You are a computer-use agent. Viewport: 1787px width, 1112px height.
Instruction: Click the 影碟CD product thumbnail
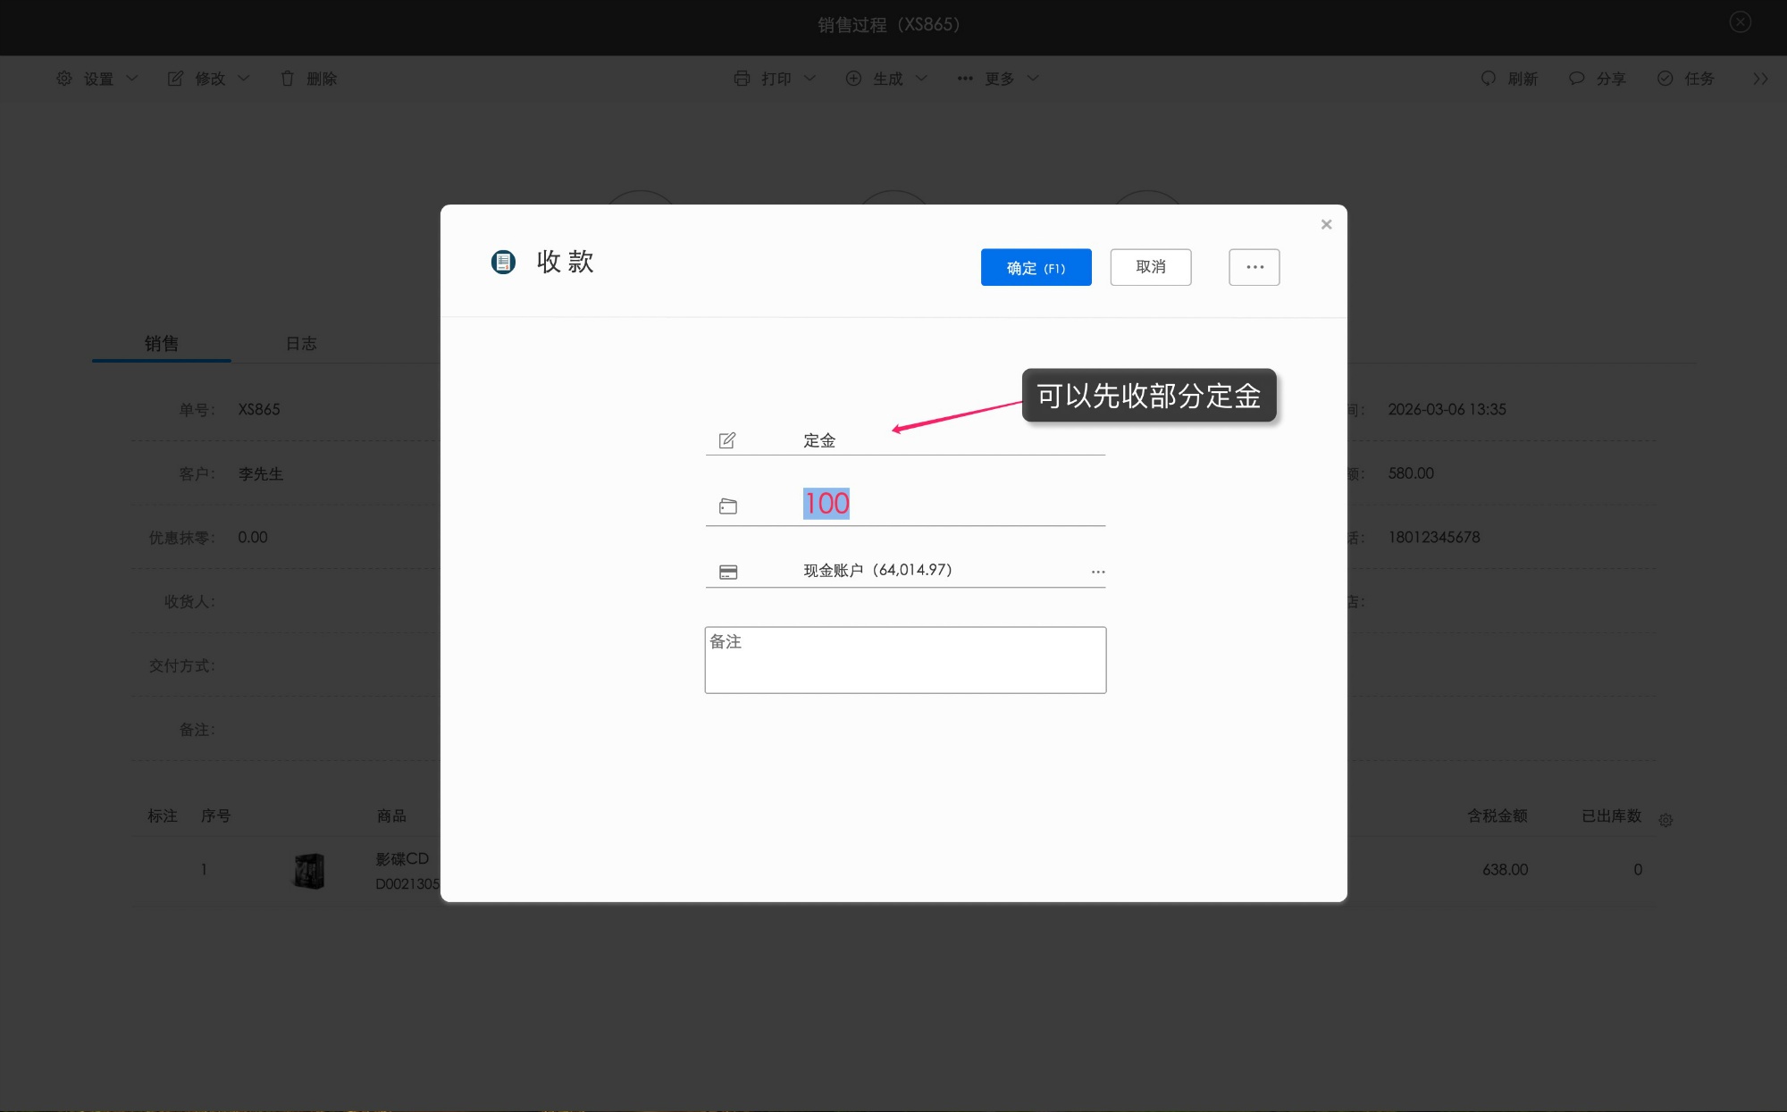tap(310, 870)
